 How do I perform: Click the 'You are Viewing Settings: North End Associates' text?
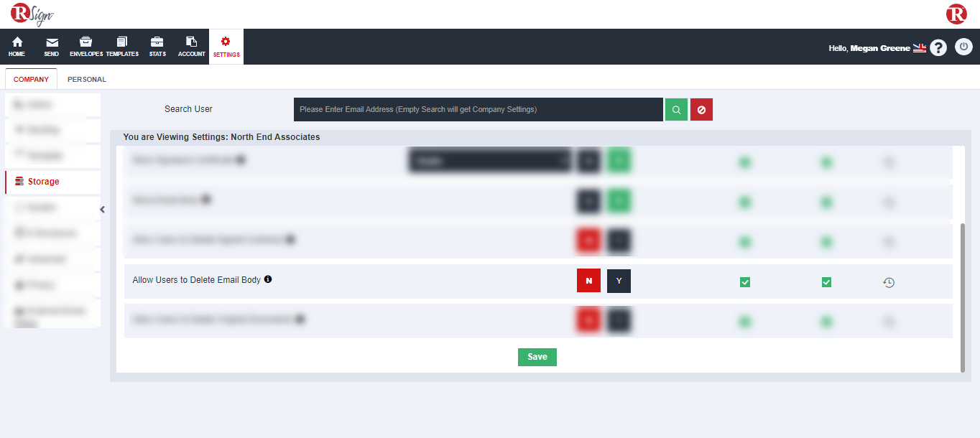pyautogui.click(x=221, y=136)
